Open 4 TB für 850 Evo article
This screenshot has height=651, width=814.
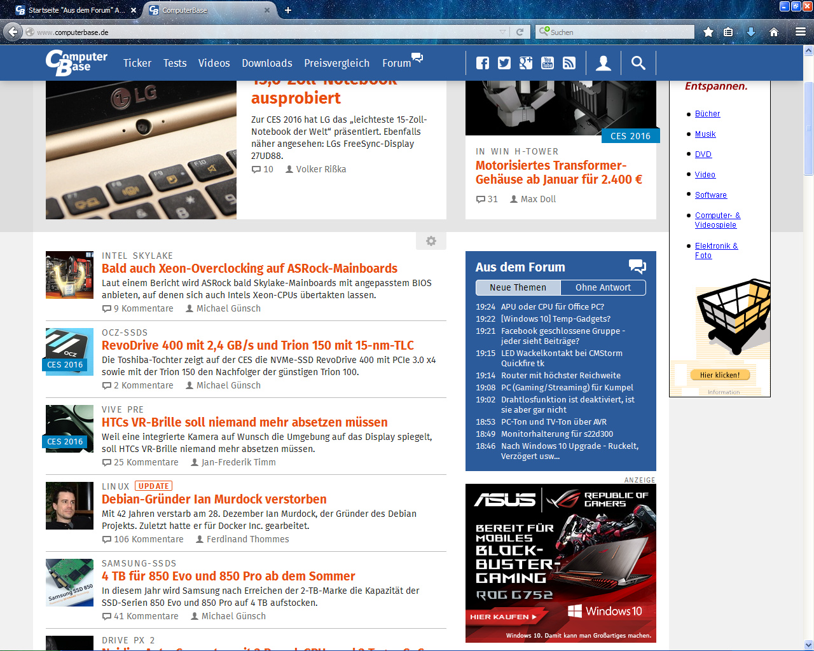[228, 576]
